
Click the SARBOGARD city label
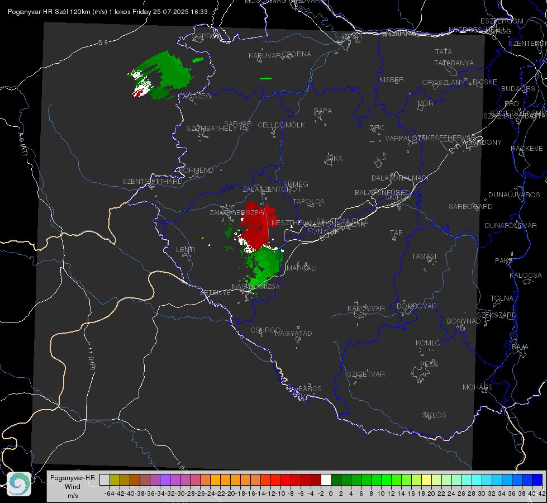coord(470,207)
